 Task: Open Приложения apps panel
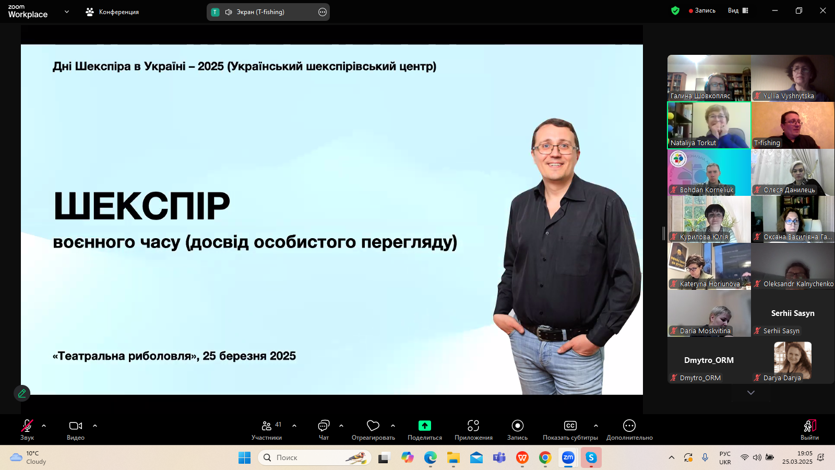click(473, 430)
